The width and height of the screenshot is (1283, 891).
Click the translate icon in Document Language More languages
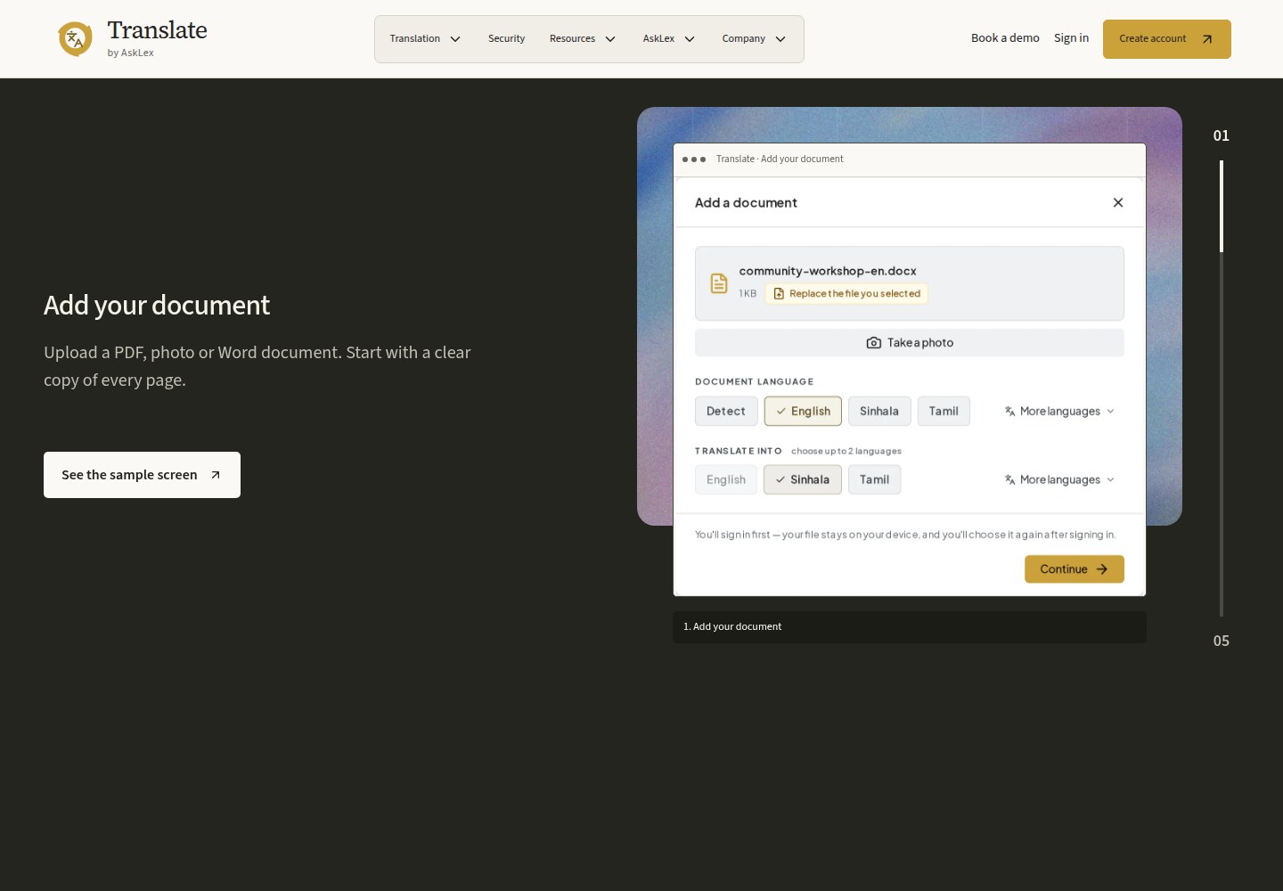coord(1010,412)
